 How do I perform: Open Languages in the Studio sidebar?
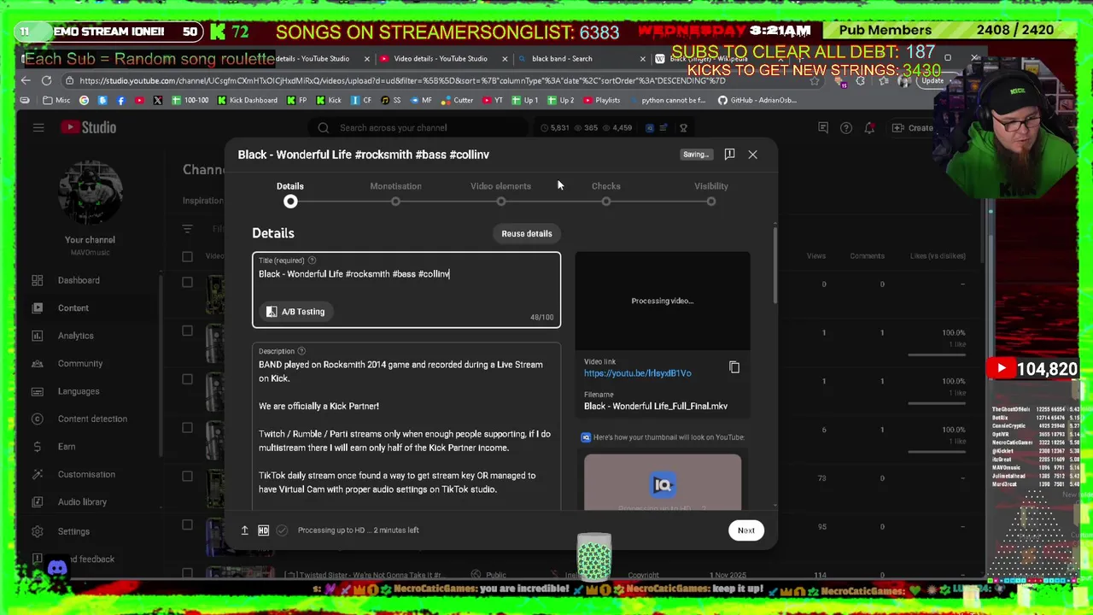coord(79,391)
